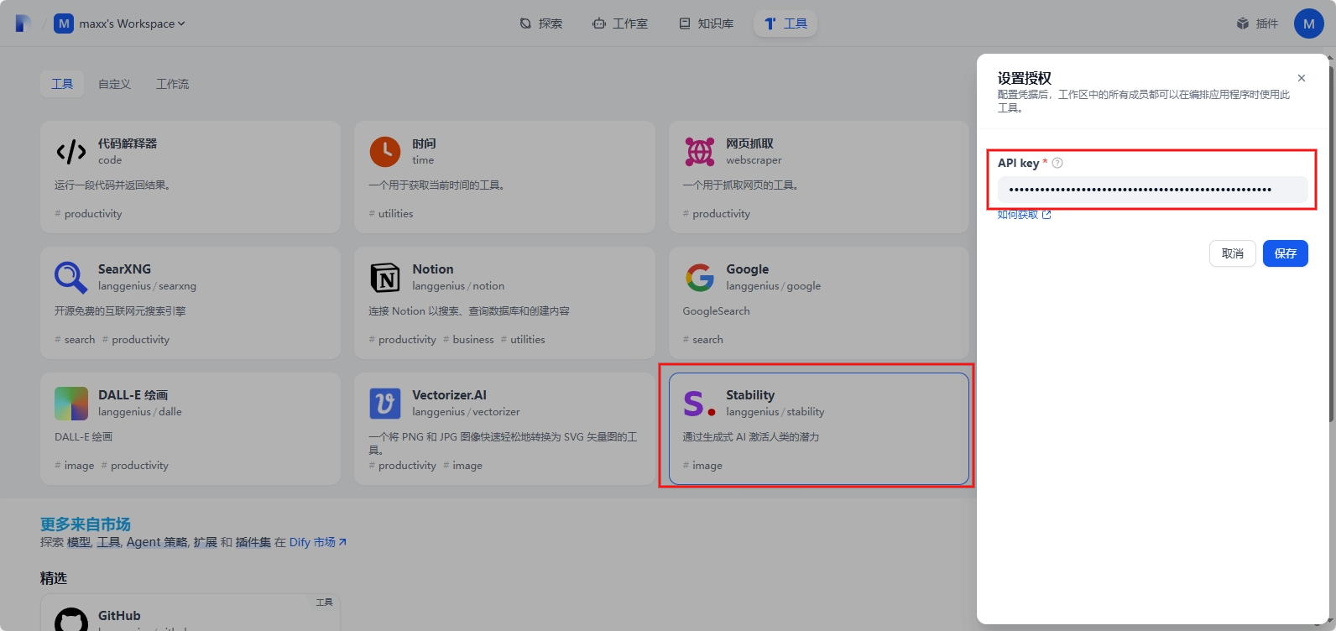Image resolution: width=1336 pixels, height=631 pixels.
Task: Focus the API key input field
Action: [1152, 190]
